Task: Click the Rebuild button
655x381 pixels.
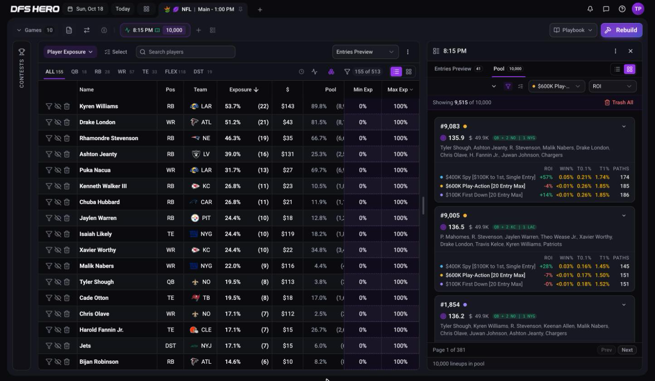Action: [x=621, y=30]
